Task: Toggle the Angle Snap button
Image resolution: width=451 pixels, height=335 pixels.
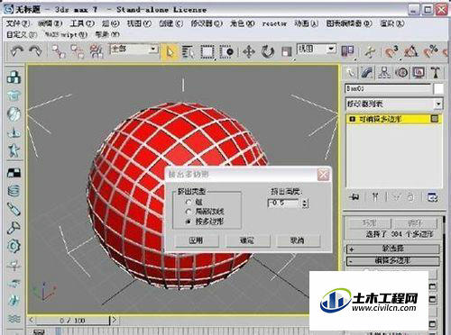Action: [x=411, y=51]
